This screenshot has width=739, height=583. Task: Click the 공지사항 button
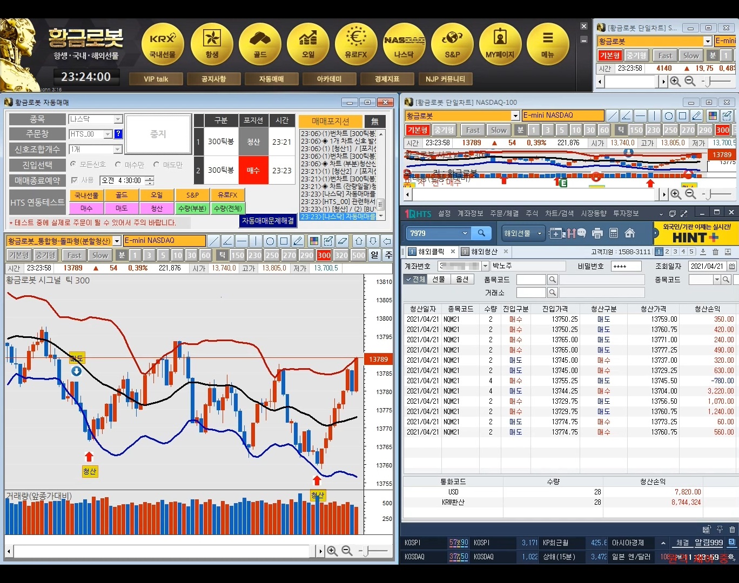coord(213,79)
